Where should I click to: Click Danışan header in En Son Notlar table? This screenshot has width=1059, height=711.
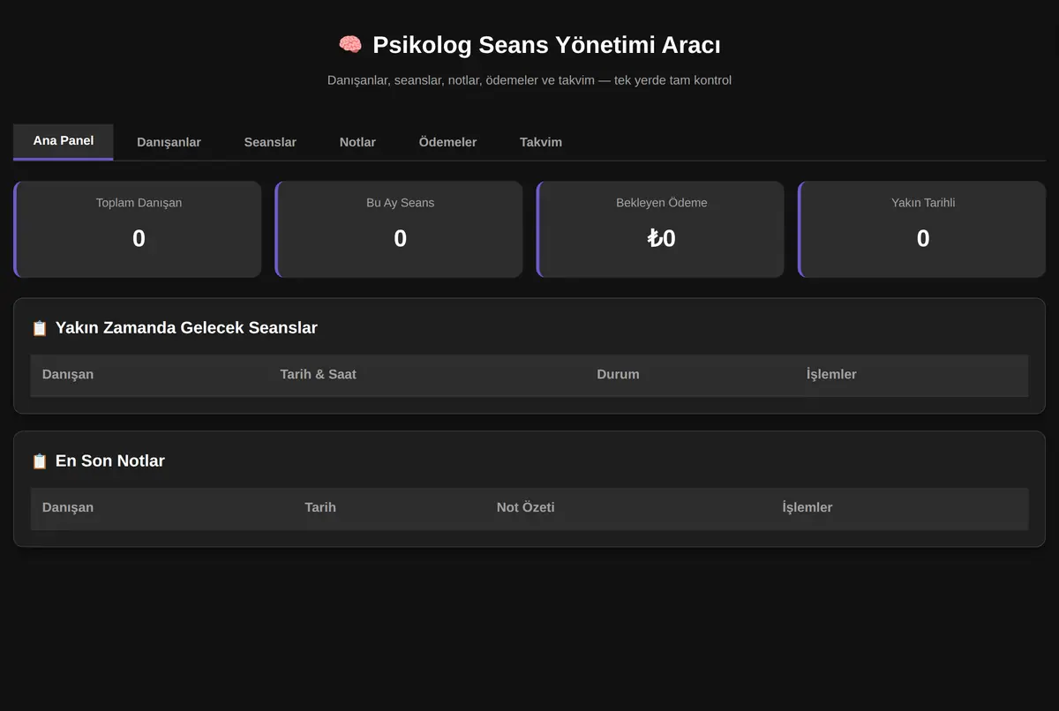(x=68, y=507)
